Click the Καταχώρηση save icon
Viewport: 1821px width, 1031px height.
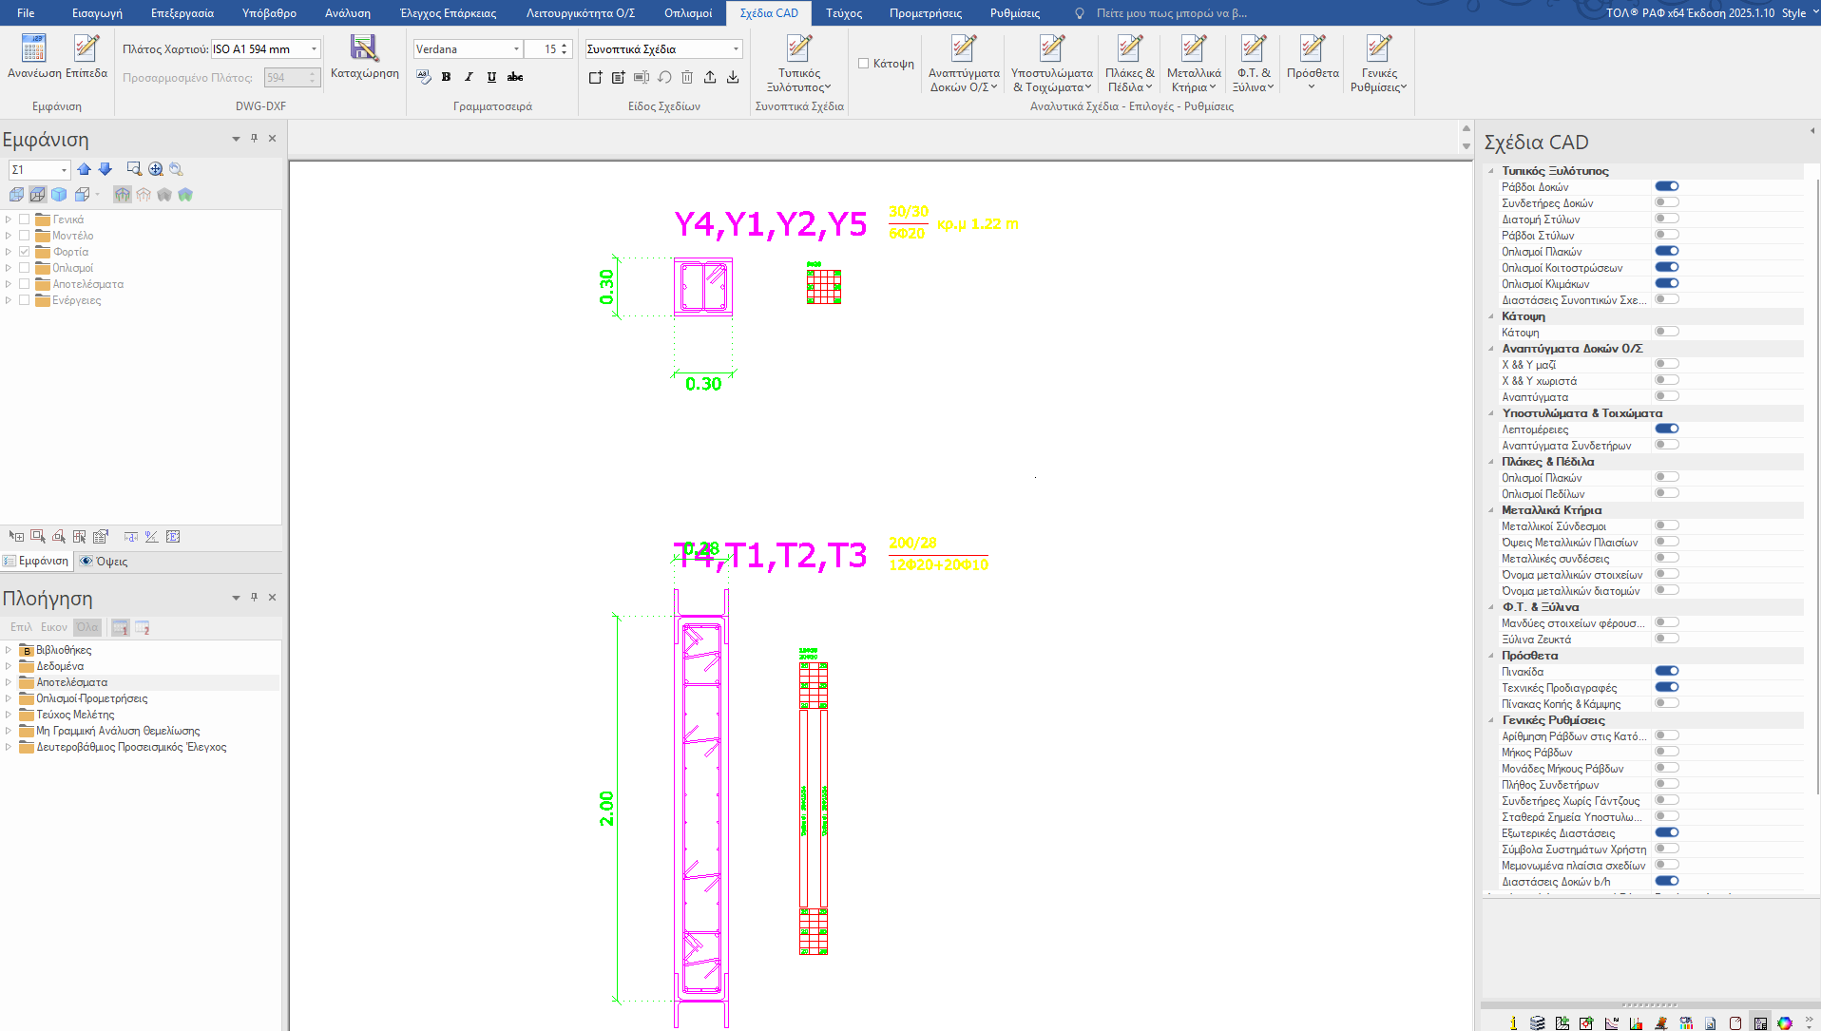click(x=364, y=49)
